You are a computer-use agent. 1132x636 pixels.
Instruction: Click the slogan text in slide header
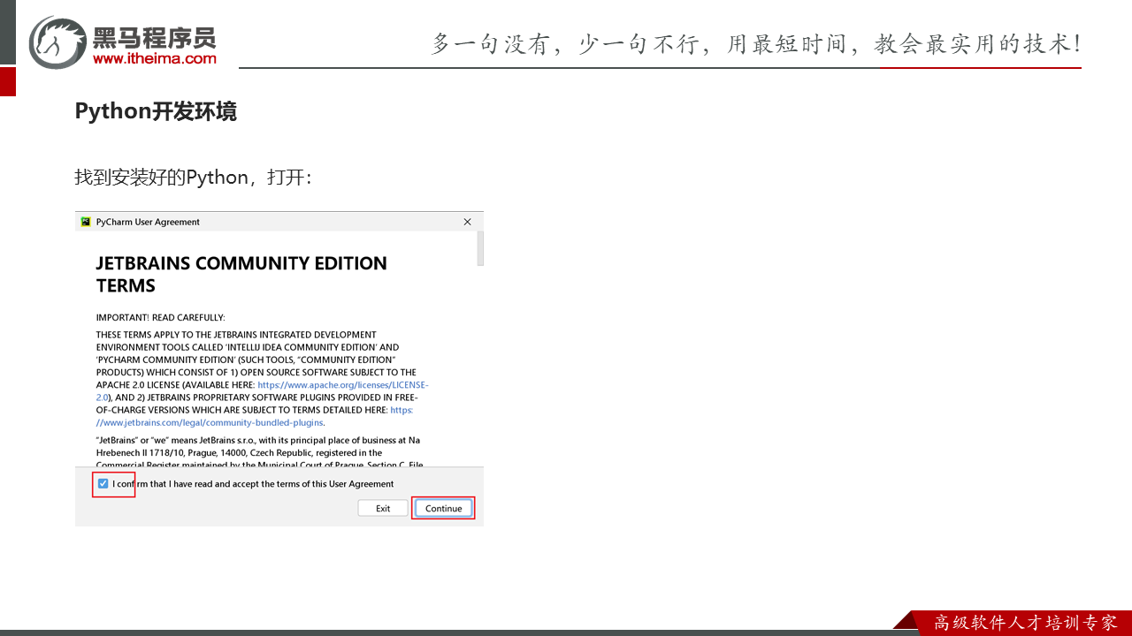(x=755, y=43)
